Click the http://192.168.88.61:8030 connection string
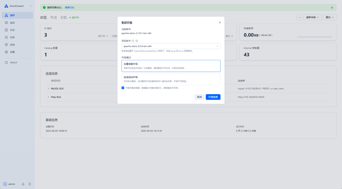This screenshot has width=342, height=189. 251,97
